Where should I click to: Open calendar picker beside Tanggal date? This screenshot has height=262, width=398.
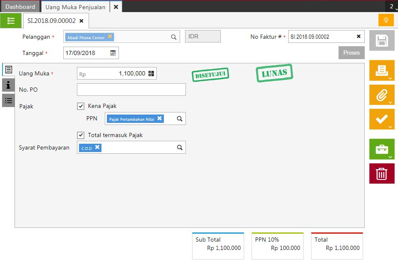pos(113,53)
